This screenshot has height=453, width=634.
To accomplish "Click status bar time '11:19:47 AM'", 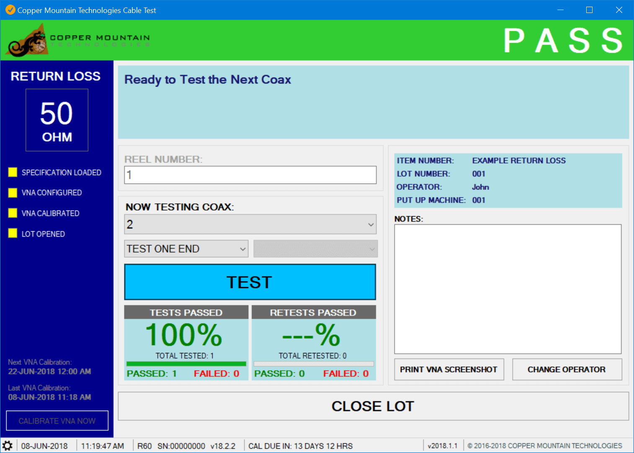I will pyautogui.click(x=103, y=446).
